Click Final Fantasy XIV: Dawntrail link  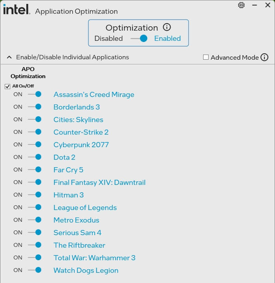[99, 183]
